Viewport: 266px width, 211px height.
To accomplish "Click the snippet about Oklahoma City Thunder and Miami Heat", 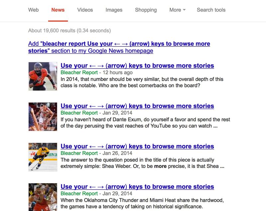I will (142, 203).
